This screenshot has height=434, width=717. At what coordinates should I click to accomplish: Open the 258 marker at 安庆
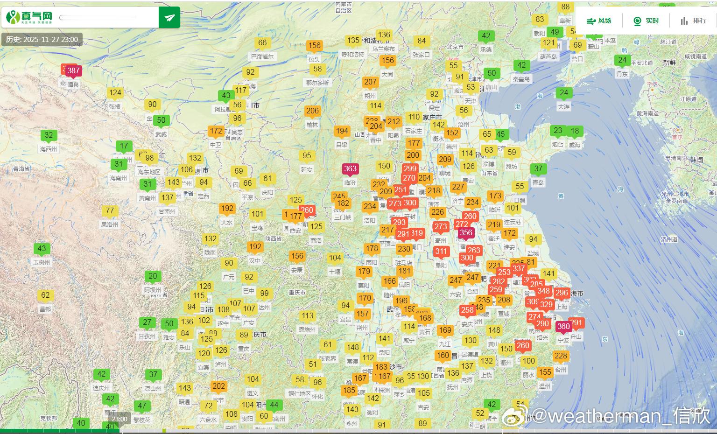coord(467,310)
